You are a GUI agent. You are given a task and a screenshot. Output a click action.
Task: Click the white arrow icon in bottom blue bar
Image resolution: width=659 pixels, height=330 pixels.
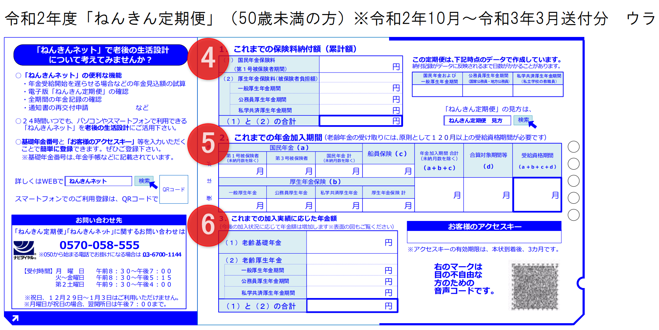[15, 318]
